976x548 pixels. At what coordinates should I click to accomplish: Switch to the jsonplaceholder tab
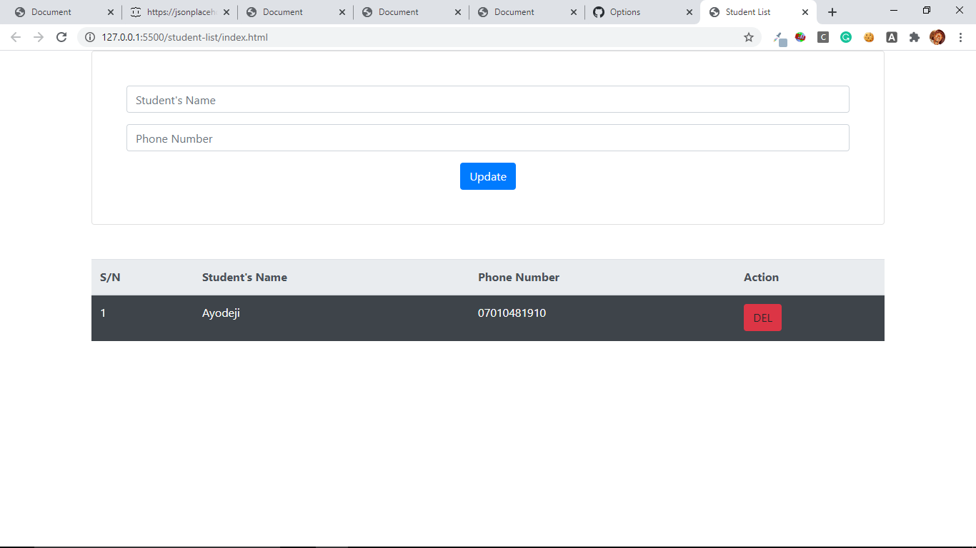pyautogui.click(x=179, y=12)
